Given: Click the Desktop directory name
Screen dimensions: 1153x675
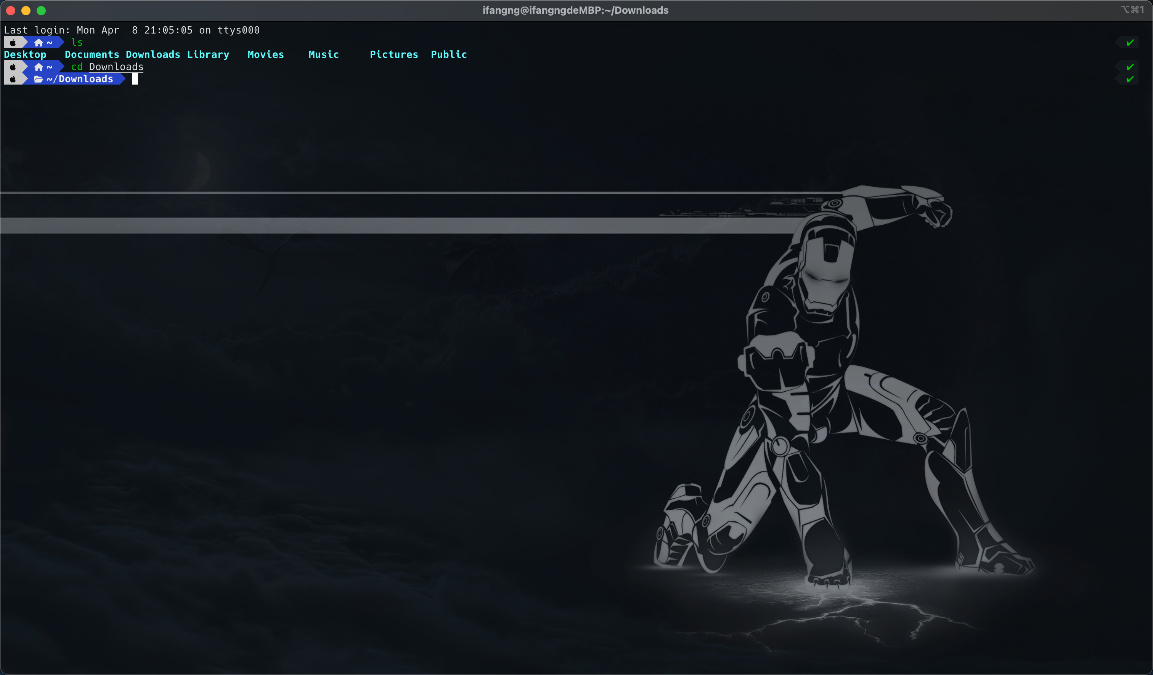Looking at the screenshot, I should [x=25, y=54].
